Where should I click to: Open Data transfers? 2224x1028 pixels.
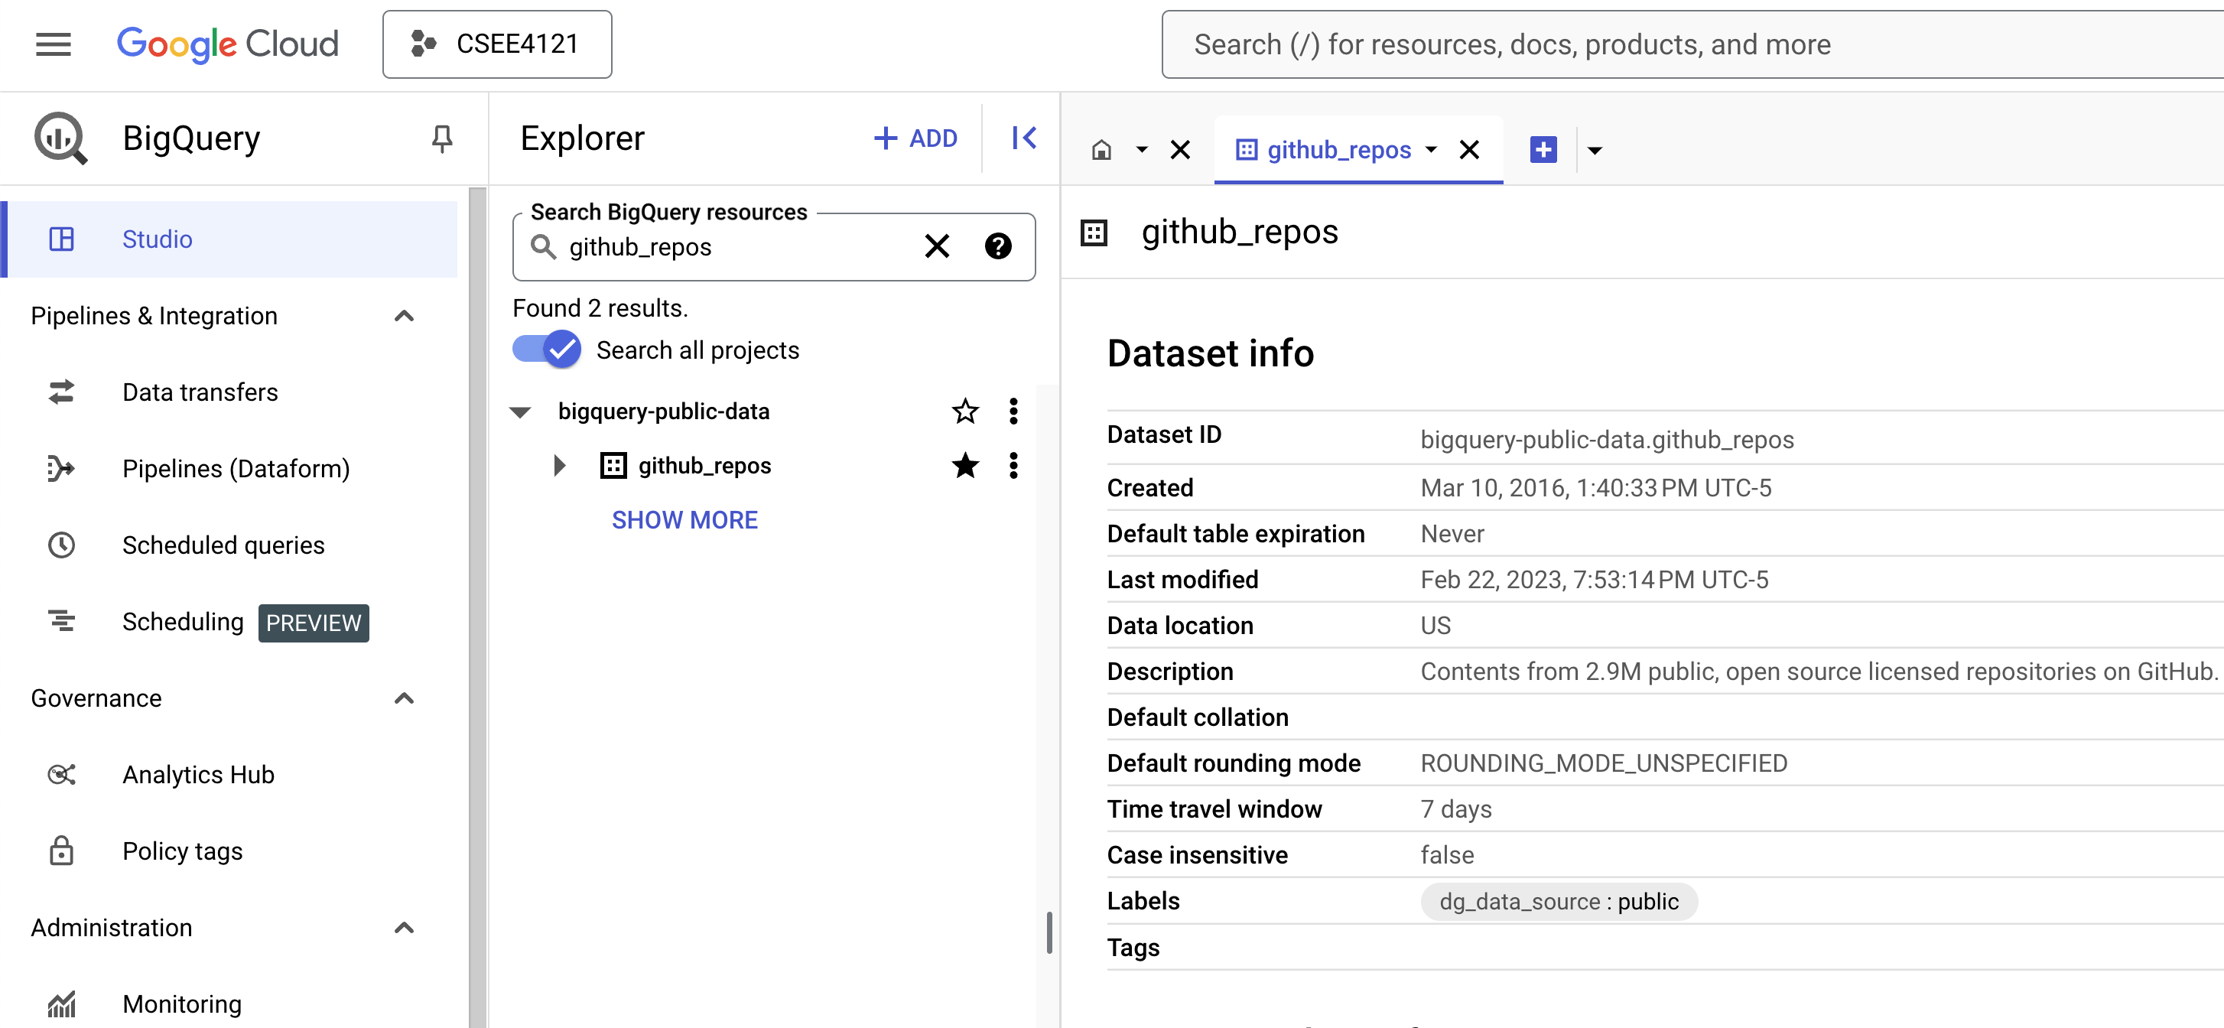[200, 392]
